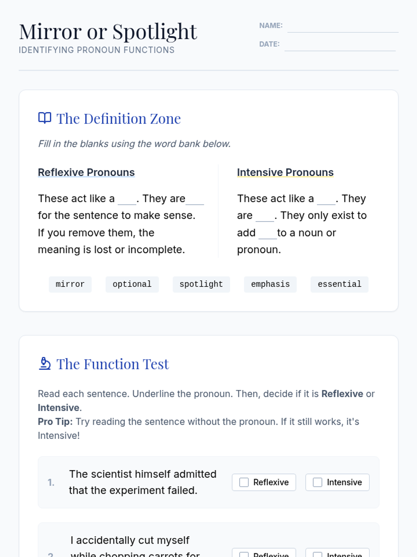
Task: Click the microscope icon beside Function Test
Action: point(44,363)
